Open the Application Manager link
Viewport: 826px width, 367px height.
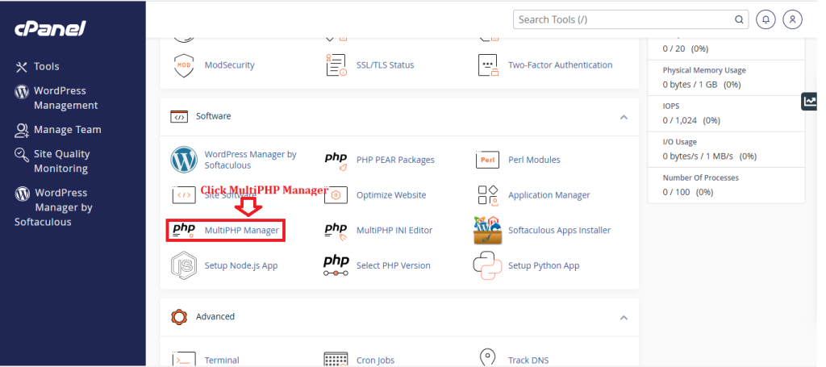point(549,195)
